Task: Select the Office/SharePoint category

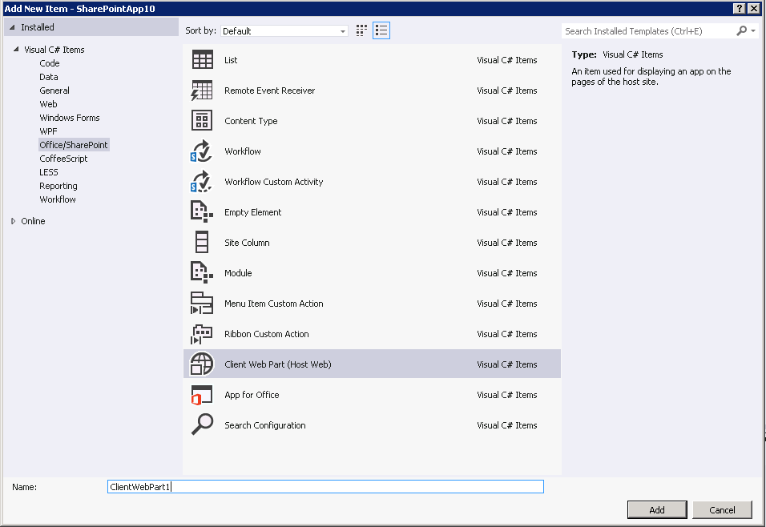Action: pos(74,145)
